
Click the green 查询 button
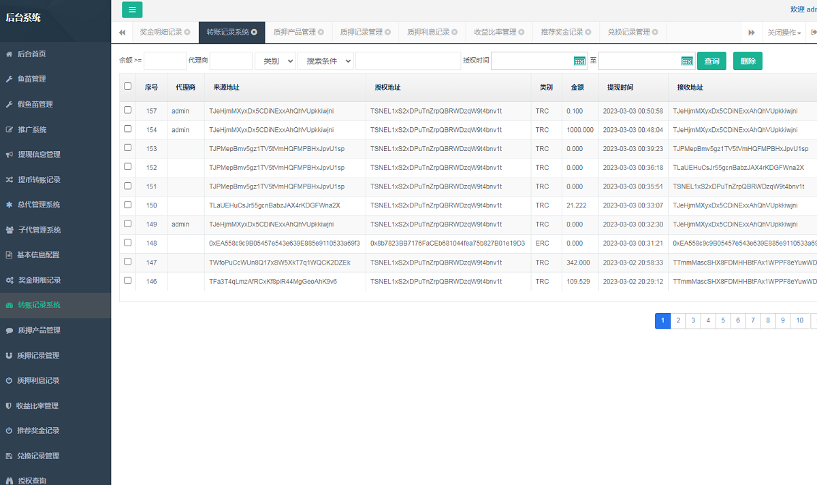click(711, 61)
